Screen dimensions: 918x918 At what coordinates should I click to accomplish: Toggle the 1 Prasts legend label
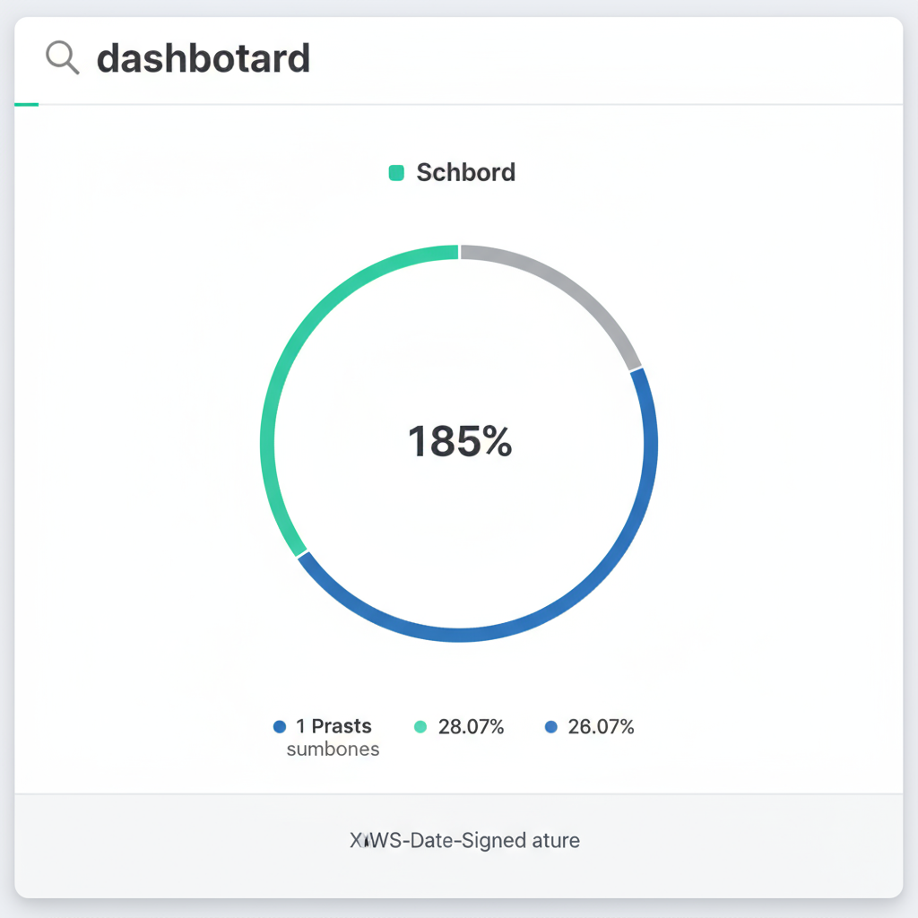click(x=333, y=727)
